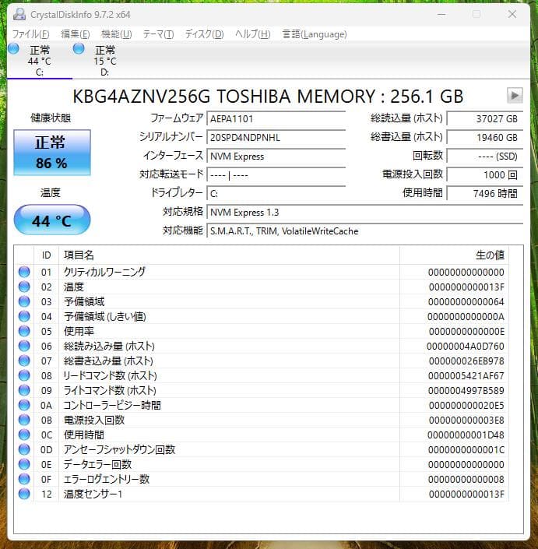The height and width of the screenshot is (549, 538).
Task: Select the D: drive tab at 15 °C
Action: pos(104,61)
